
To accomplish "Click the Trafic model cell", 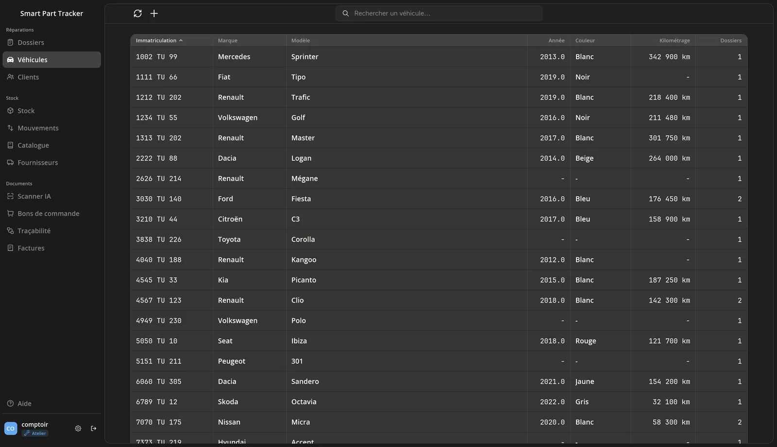I will 406,98.
